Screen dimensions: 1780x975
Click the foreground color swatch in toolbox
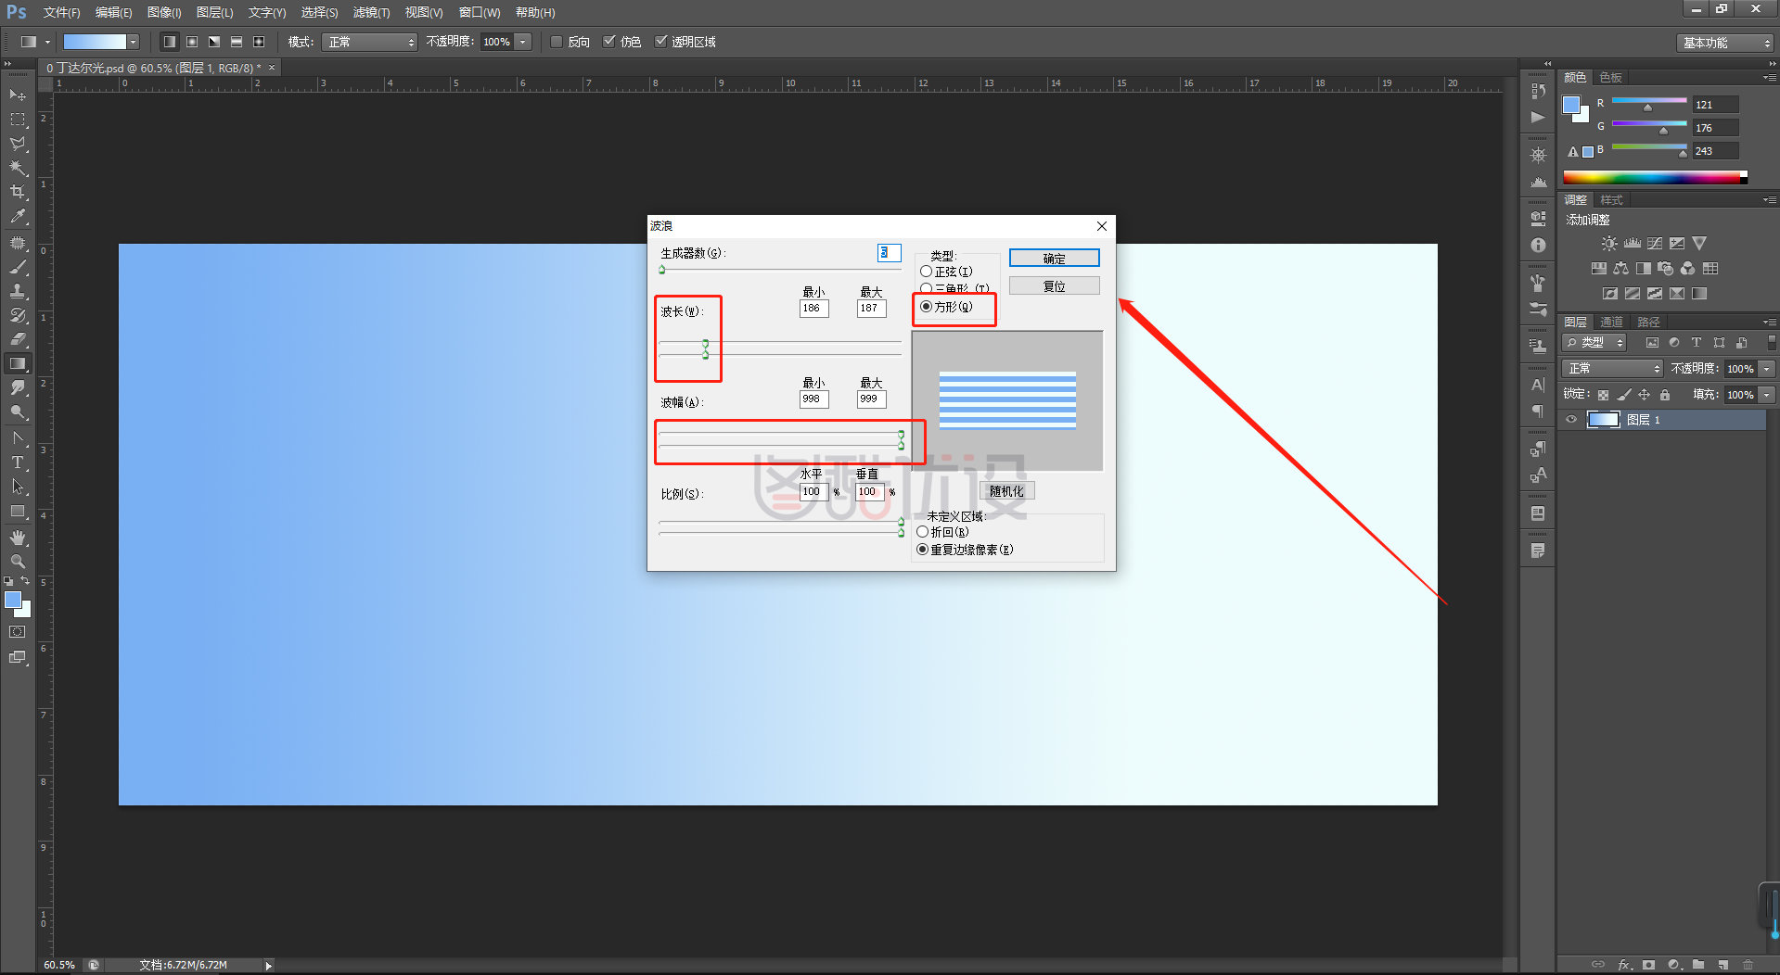13,600
